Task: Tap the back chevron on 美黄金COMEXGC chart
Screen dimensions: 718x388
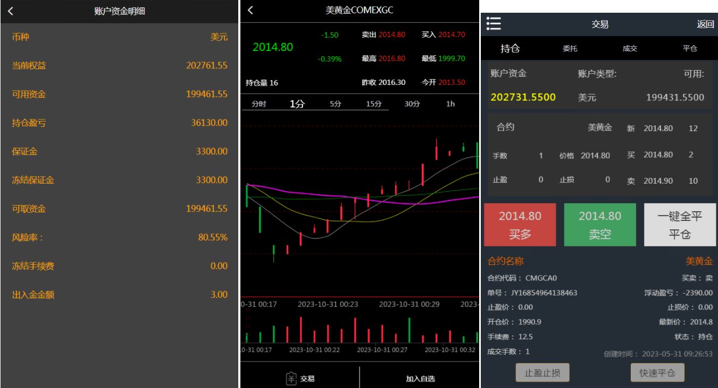Action: coord(250,10)
